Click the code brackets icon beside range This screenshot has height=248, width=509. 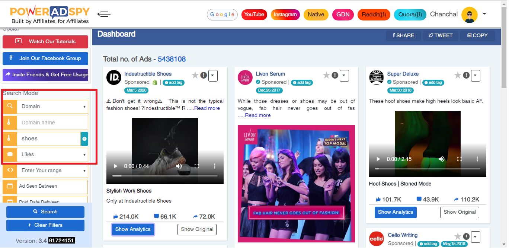click(10, 171)
